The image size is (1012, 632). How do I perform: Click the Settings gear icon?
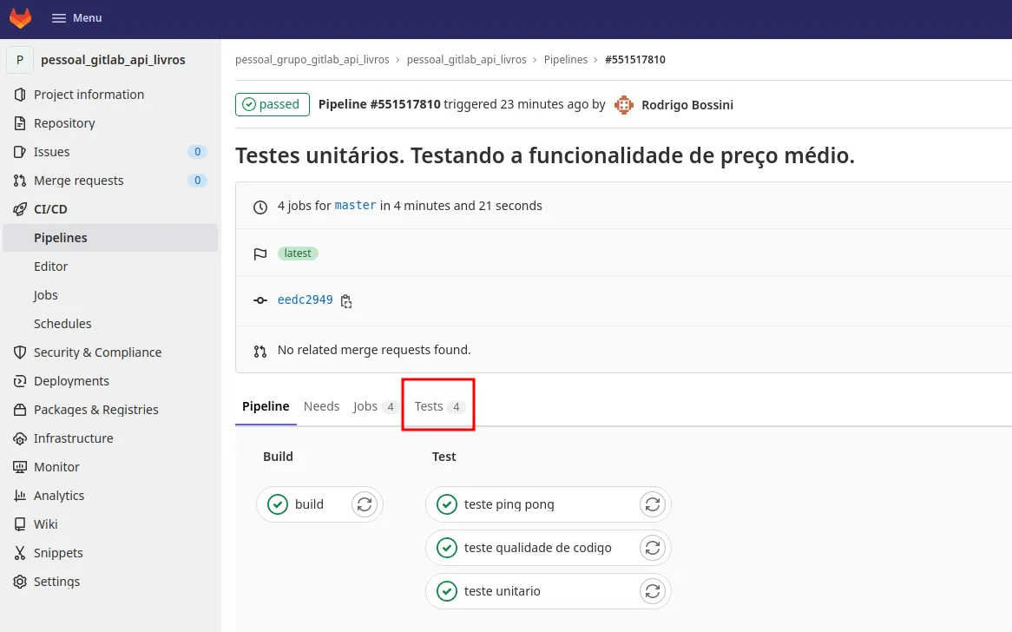(20, 582)
